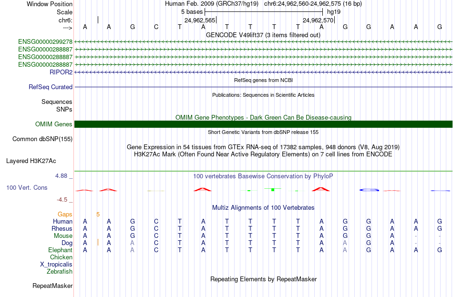
Task: Click the Common dbSNP(155) label
Action: pos(42,139)
